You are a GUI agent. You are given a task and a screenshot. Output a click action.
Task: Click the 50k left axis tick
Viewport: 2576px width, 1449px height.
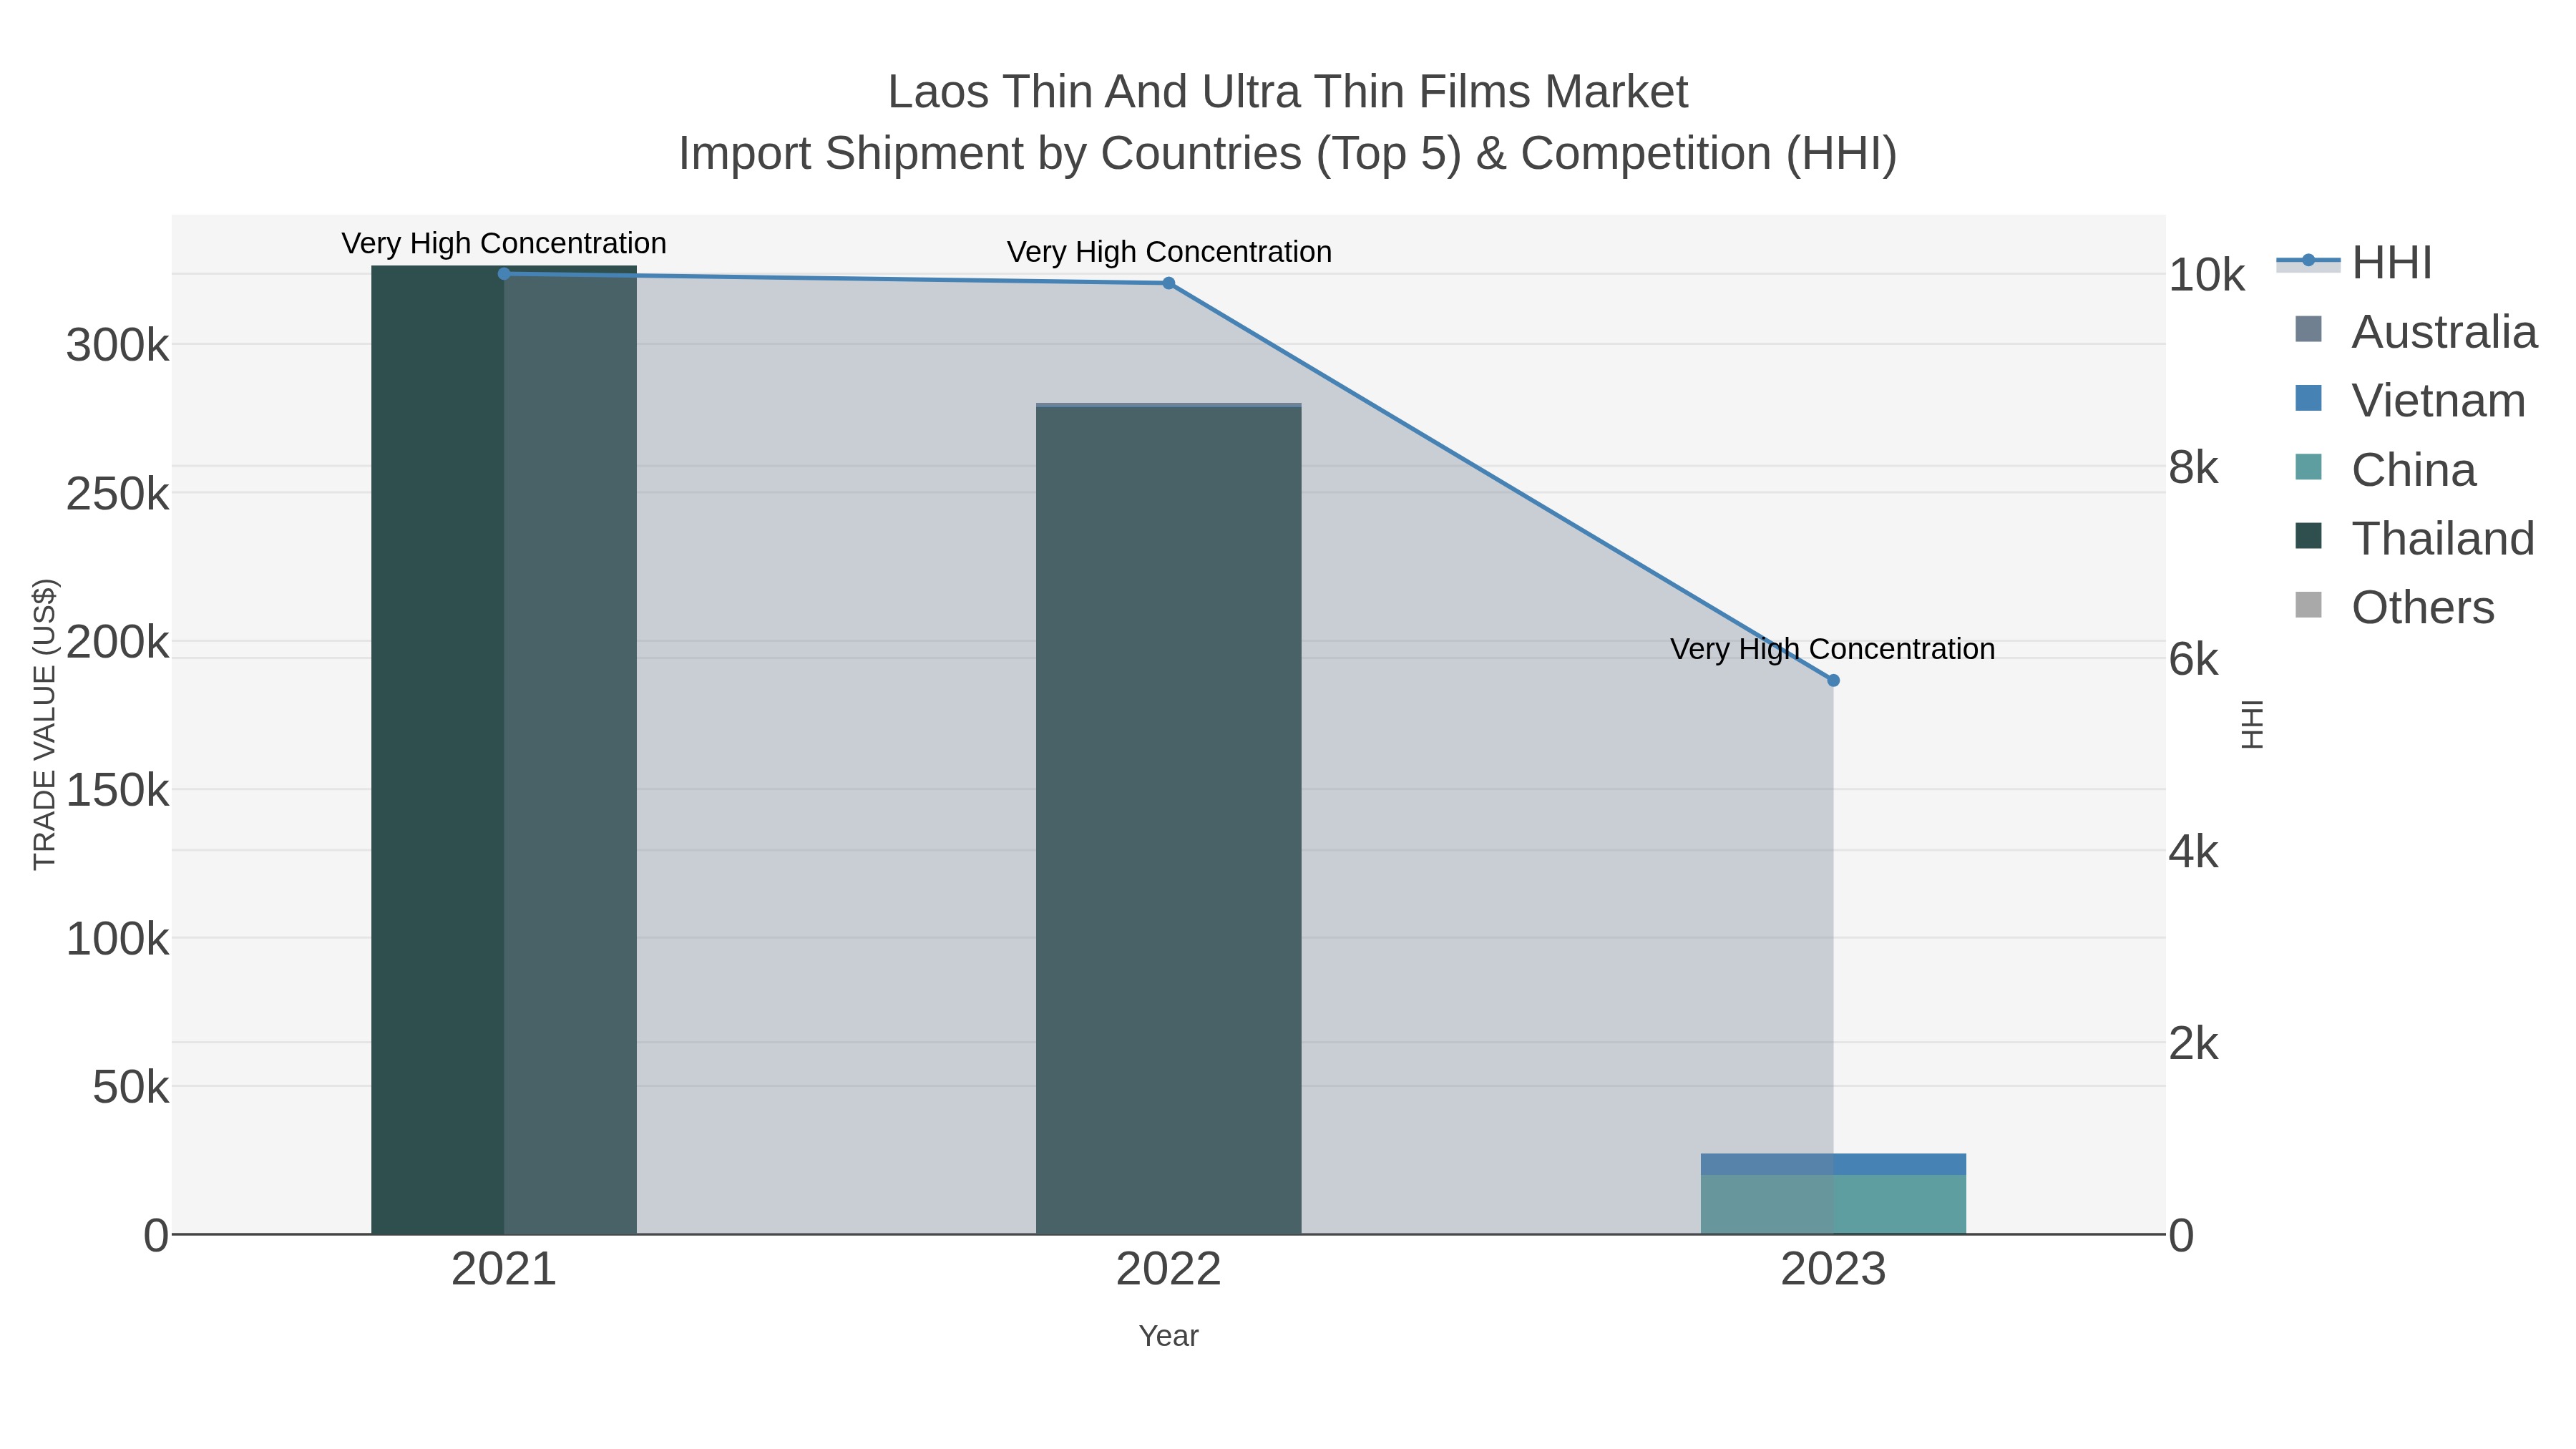pyautogui.click(x=130, y=1087)
